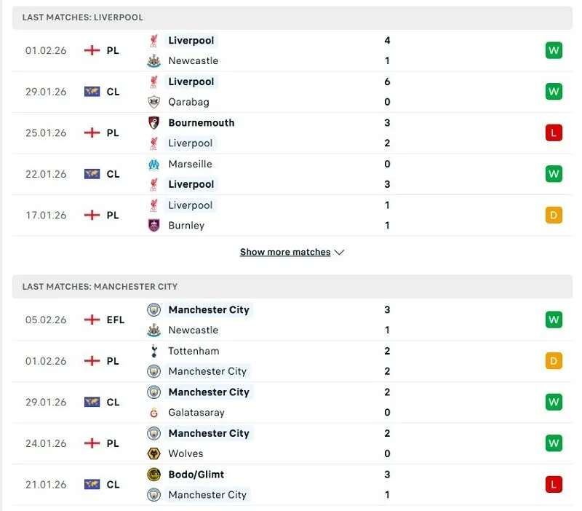Click the Bodo/Glimt club crest icon

[154, 475]
